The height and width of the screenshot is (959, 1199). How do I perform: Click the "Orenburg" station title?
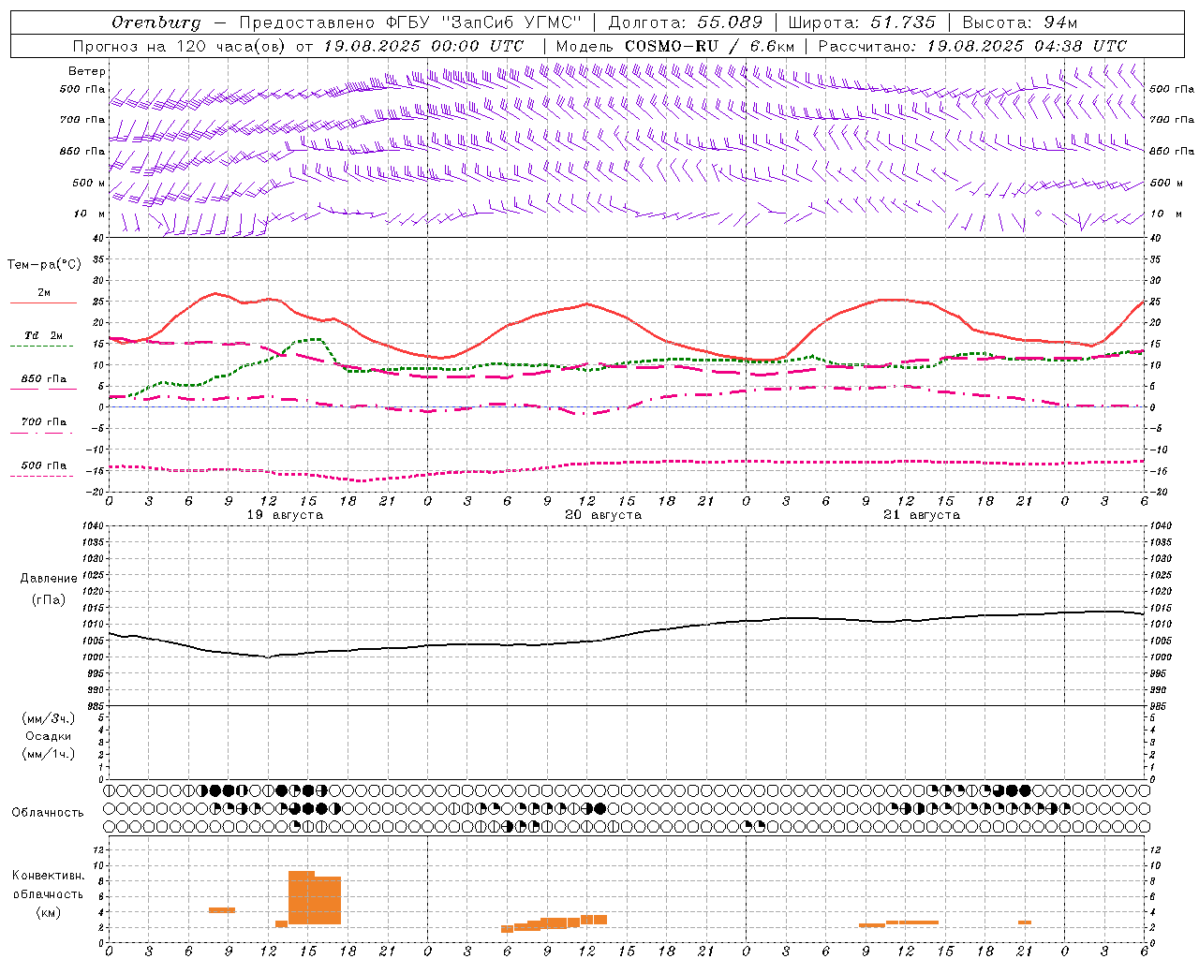(155, 22)
